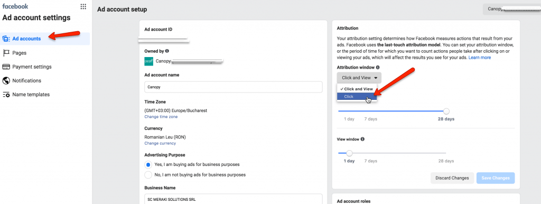Screen dimensions: 541x204
Task: Click the Ad accounts sidebar icon
Action: pyautogui.click(x=6, y=39)
